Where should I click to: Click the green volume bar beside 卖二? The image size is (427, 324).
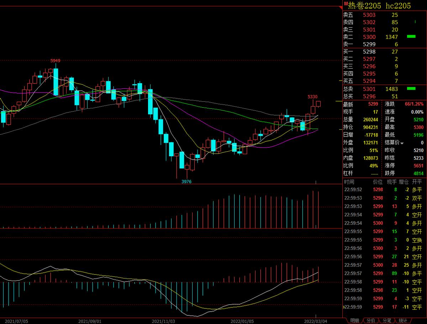[x=411, y=36]
